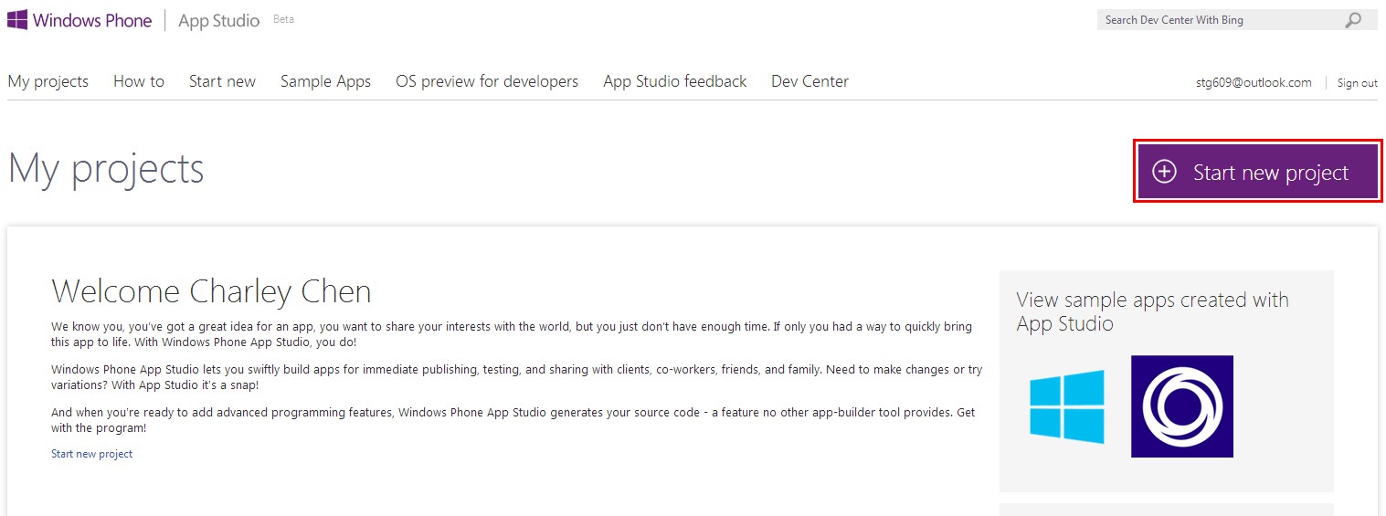Open the How to page
The image size is (1386, 516).
click(139, 81)
